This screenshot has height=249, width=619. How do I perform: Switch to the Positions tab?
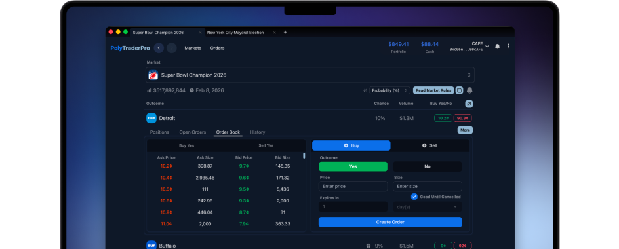tap(159, 132)
